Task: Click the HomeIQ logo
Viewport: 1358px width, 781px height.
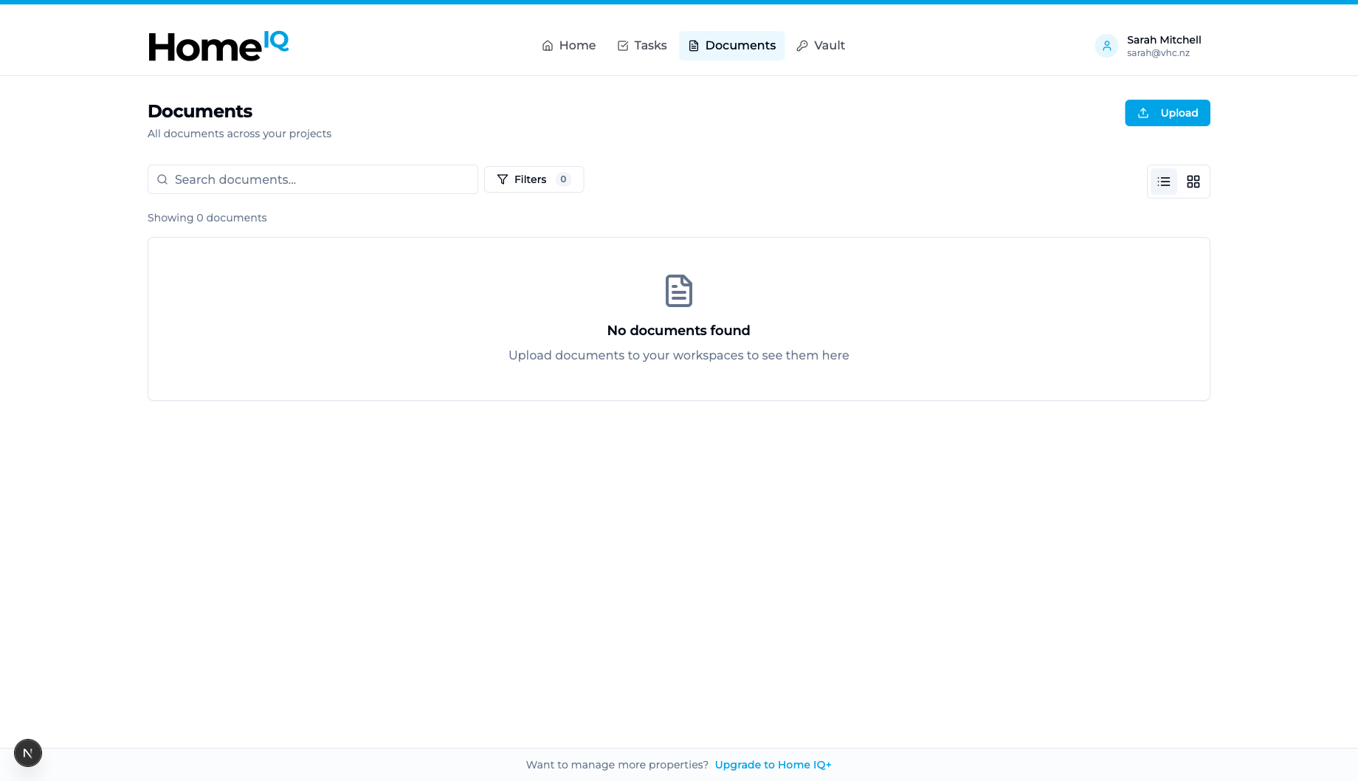Action: [218, 46]
